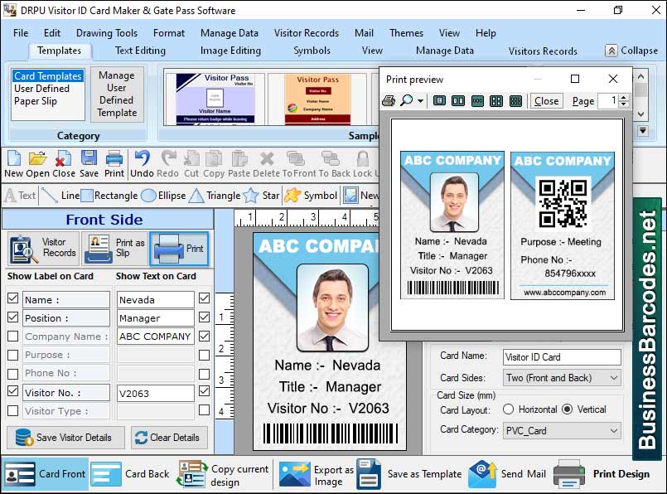This screenshot has width=667, height=494.
Task: Enable the Company Name checkbox
Action: pyautogui.click(x=12, y=336)
